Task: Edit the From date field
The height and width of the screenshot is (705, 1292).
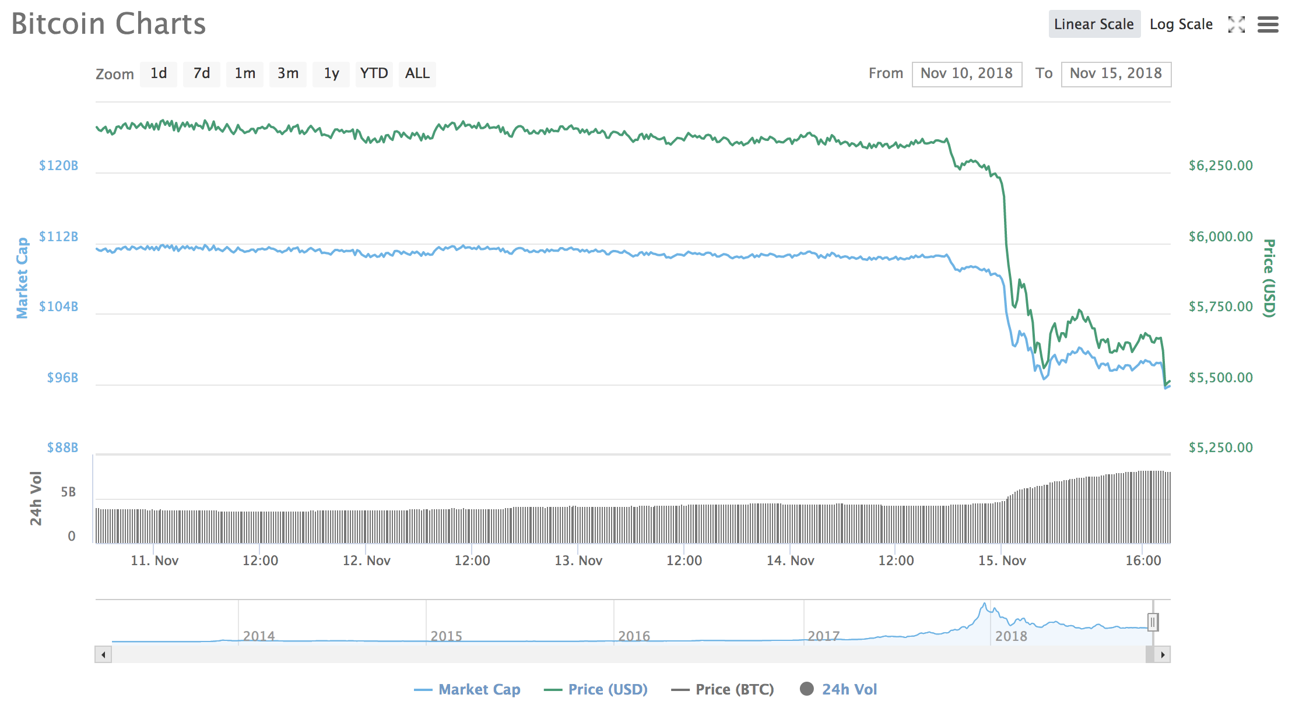Action: (967, 74)
